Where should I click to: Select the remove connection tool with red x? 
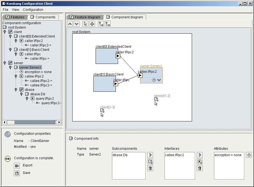click(108, 24)
